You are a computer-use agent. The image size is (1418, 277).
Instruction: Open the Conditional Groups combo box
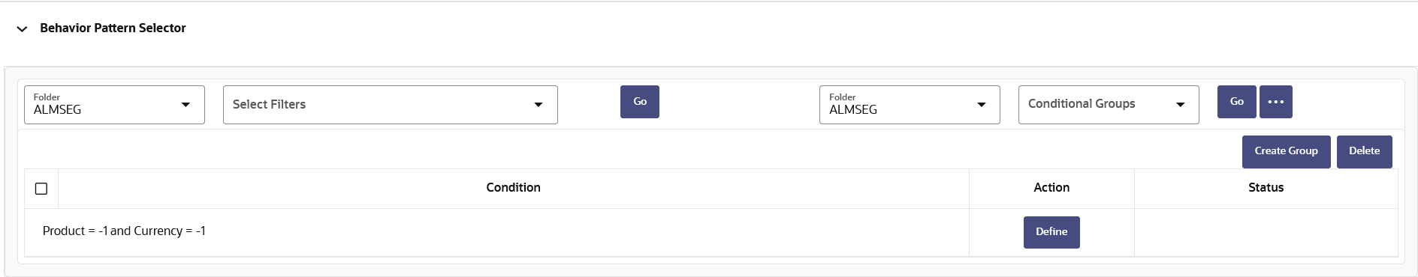click(1109, 105)
